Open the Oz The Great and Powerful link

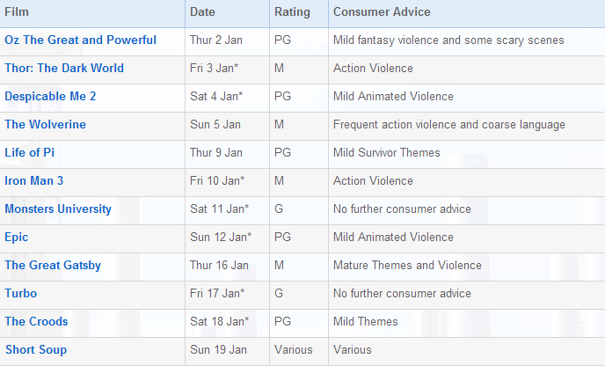click(x=80, y=40)
